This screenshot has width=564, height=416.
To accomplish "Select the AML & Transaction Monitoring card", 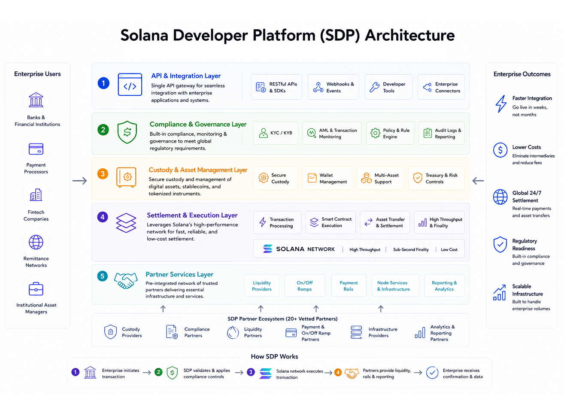I will tap(332, 133).
